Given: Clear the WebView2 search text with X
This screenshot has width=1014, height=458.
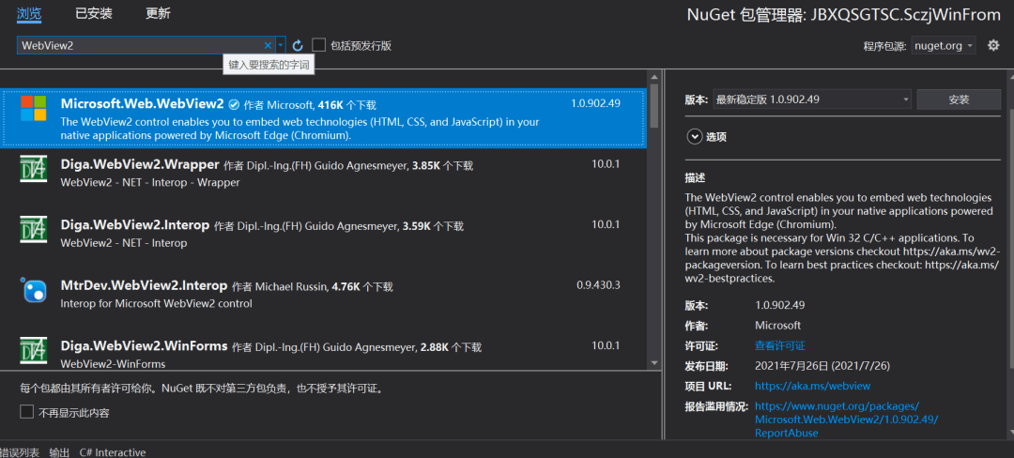Looking at the screenshot, I should (268, 45).
